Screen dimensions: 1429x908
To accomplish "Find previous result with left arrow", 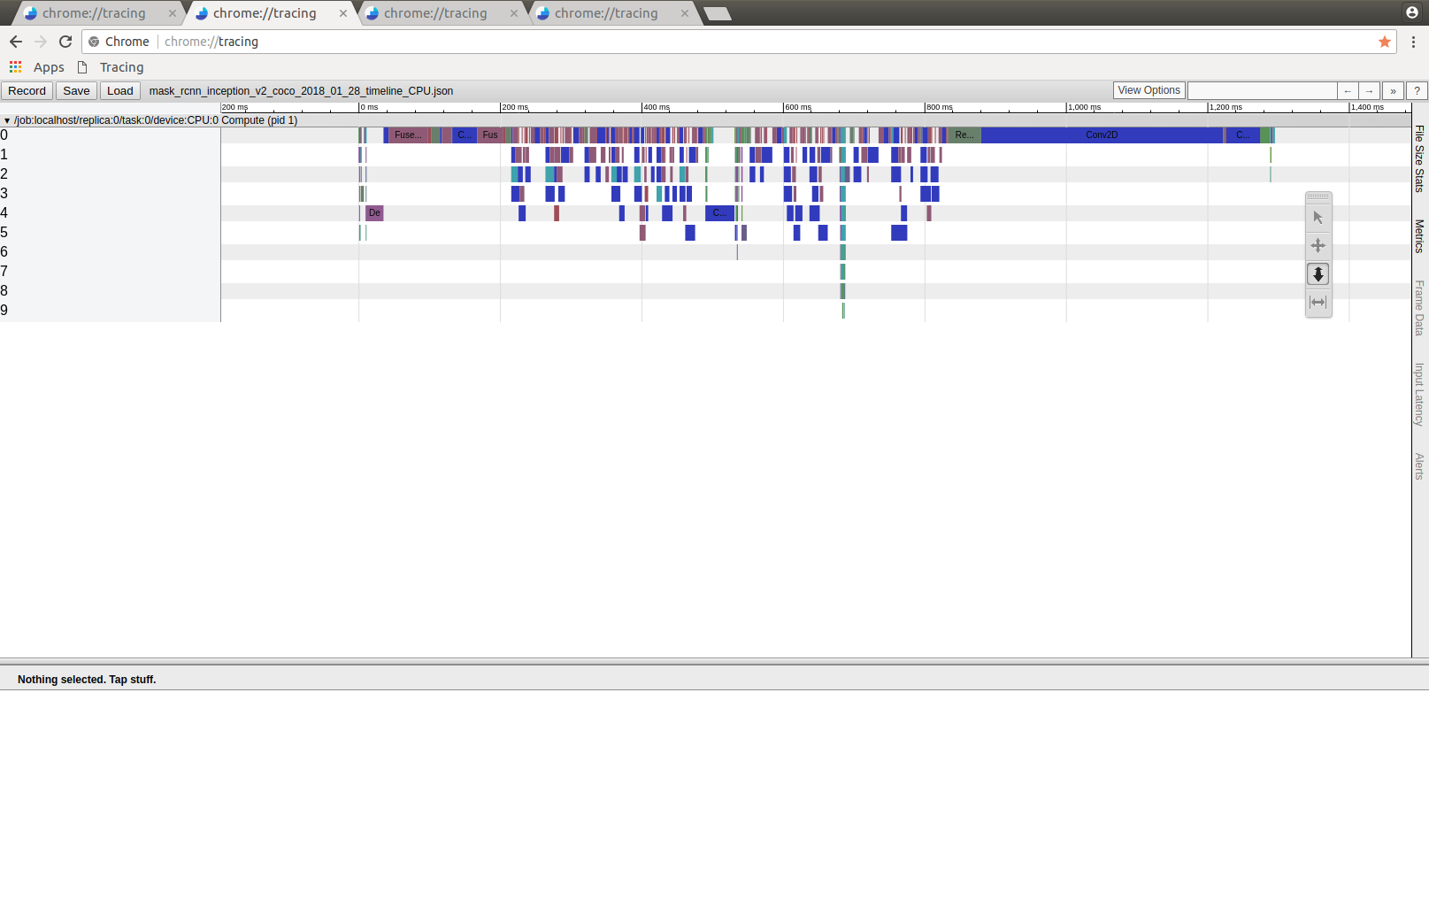I will click(1348, 91).
